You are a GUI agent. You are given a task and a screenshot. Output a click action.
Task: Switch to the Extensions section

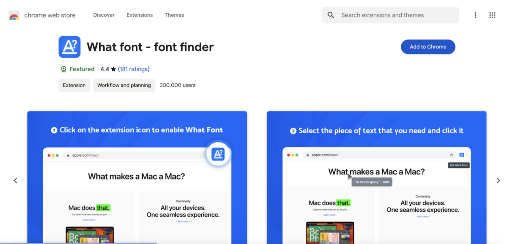[x=139, y=15]
